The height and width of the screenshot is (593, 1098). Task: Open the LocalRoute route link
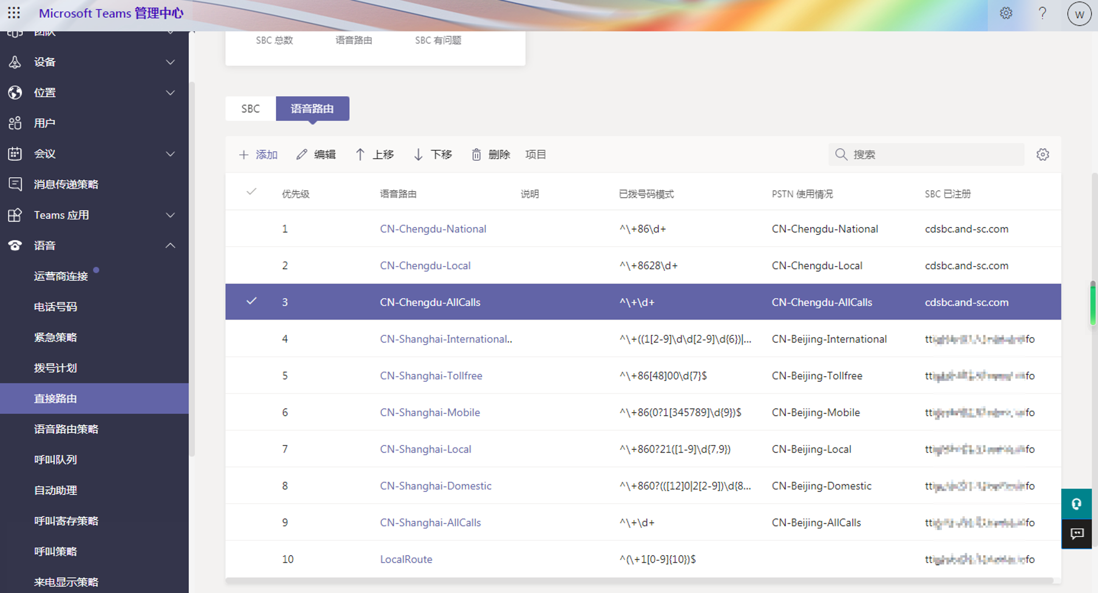tap(406, 559)
